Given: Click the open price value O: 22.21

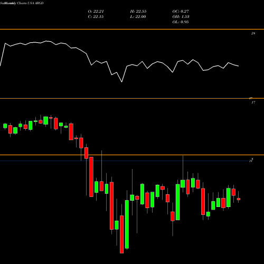Looking at the screenshot, I should [x=96, y=12].
